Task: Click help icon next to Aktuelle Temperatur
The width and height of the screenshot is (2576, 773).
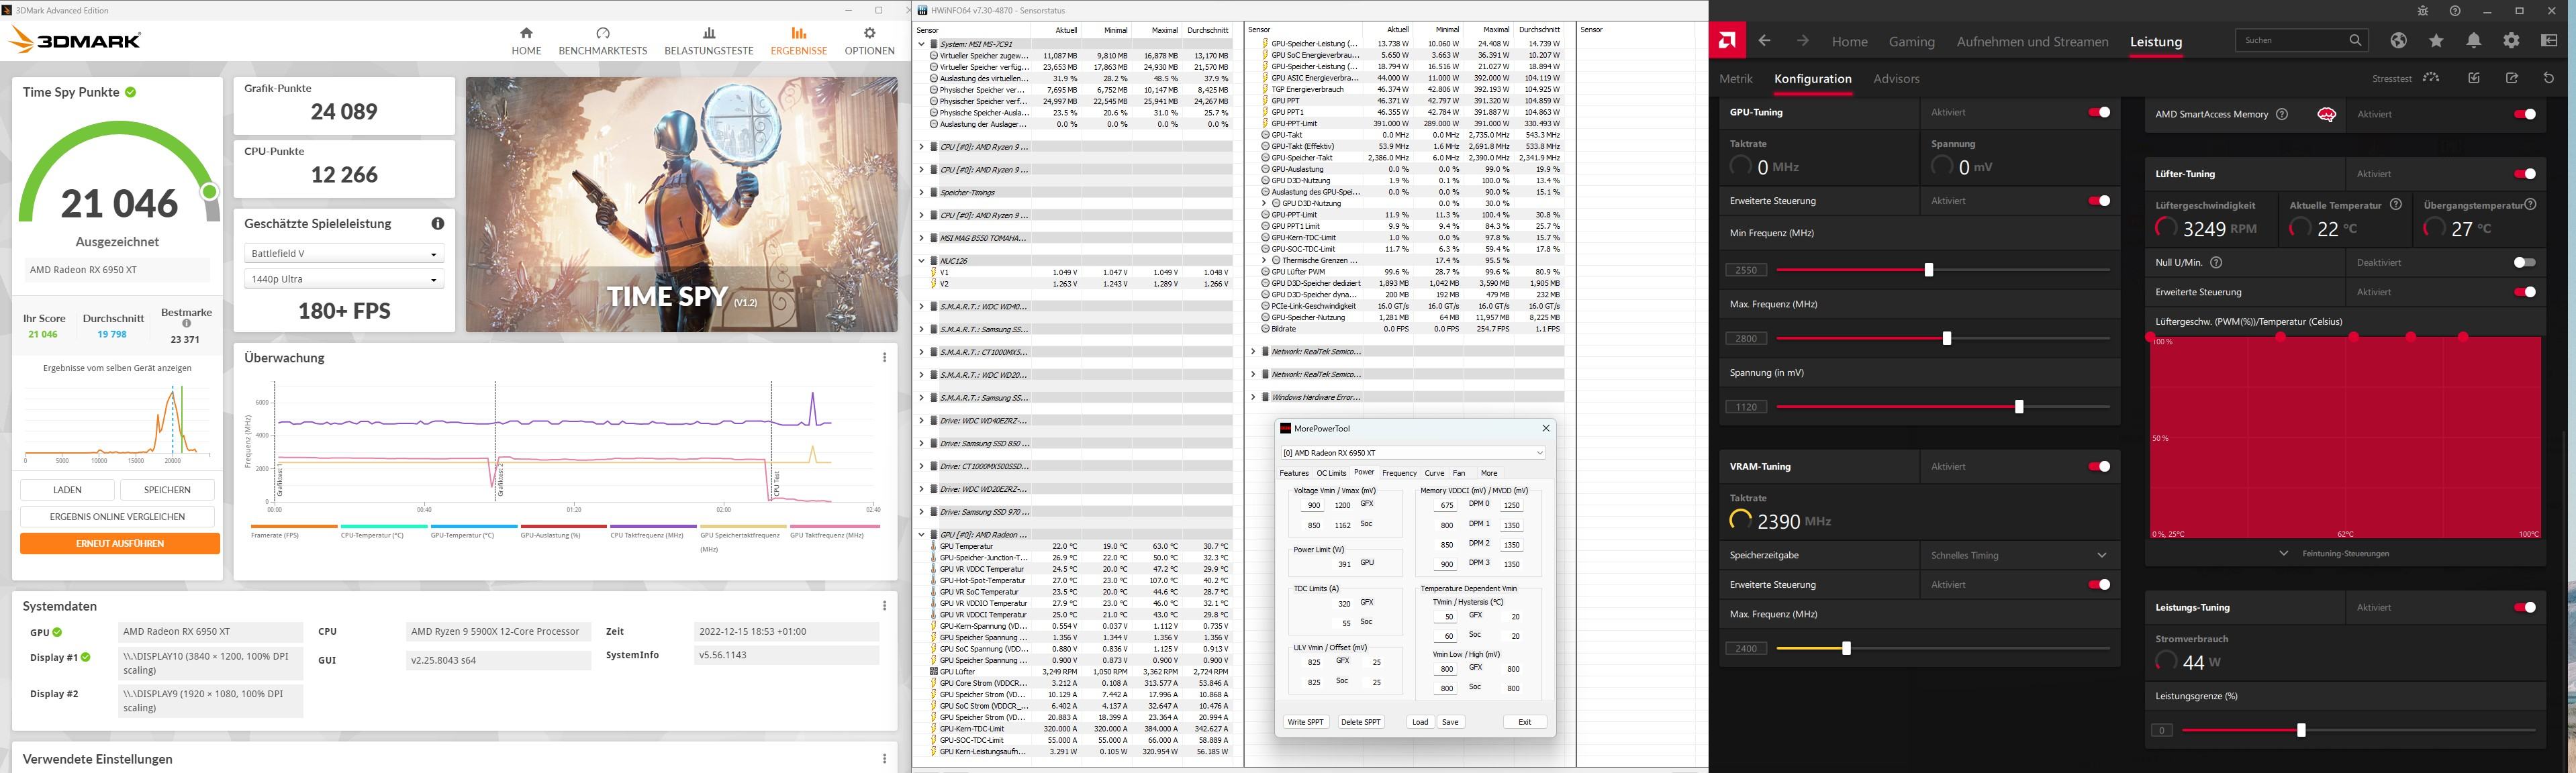Action: [x=2395, y=204]
